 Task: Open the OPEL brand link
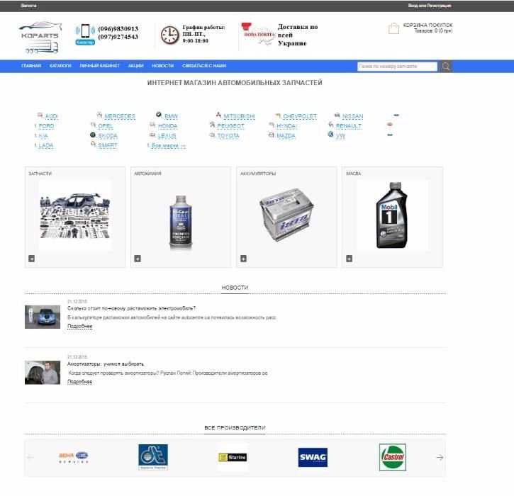pyautogui.click(x=106, y=126)
